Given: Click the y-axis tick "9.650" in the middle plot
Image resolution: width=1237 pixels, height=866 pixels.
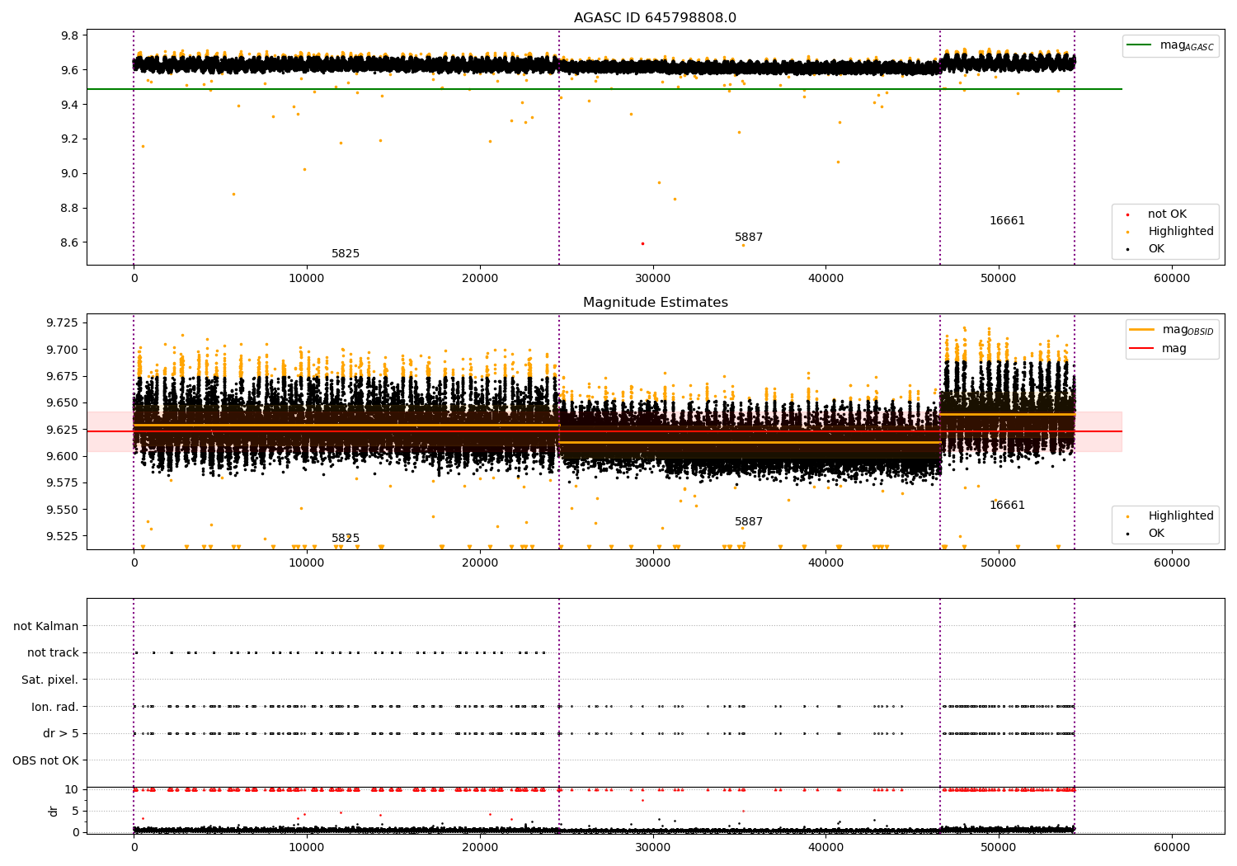Looking at the screenshot, I should pos(63,403).
